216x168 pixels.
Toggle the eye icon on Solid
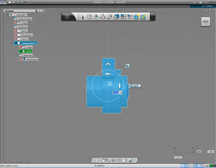click(x=21, y=51)
